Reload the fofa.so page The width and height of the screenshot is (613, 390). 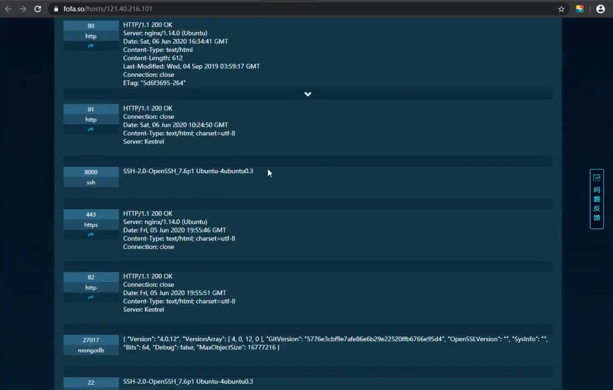pos(38,9)
